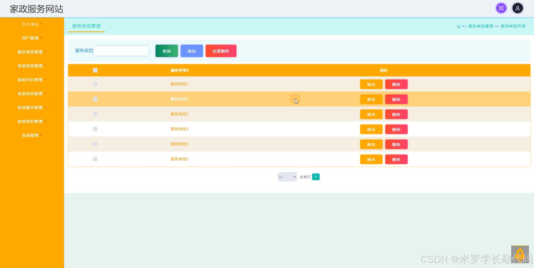Screen dimensions: 534x268
Task: Click the blue 添加 button
Action: click(192, 51)
